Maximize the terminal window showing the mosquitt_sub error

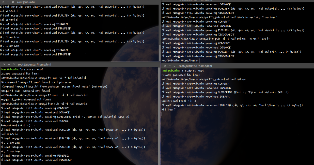tap(13, 65)
